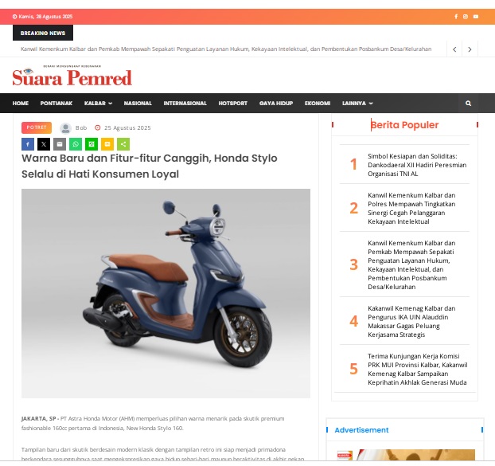Show previous breaking news headline
This screenshot has height=466, width=495.
[x=454, y=49]
